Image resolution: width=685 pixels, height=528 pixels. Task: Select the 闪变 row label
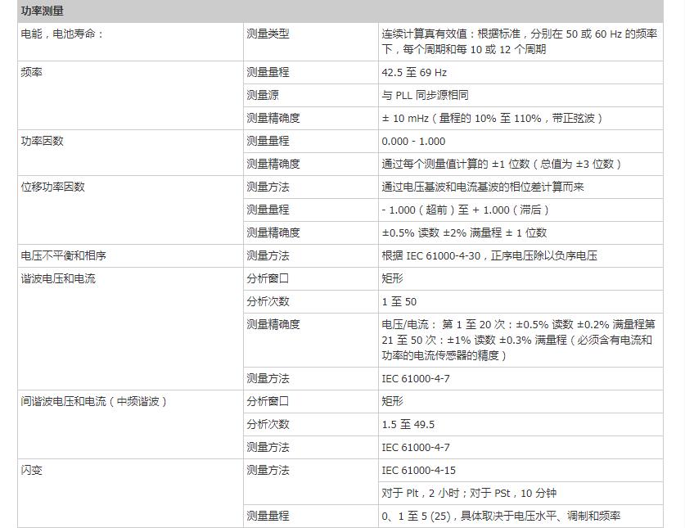tap(31, 470)
